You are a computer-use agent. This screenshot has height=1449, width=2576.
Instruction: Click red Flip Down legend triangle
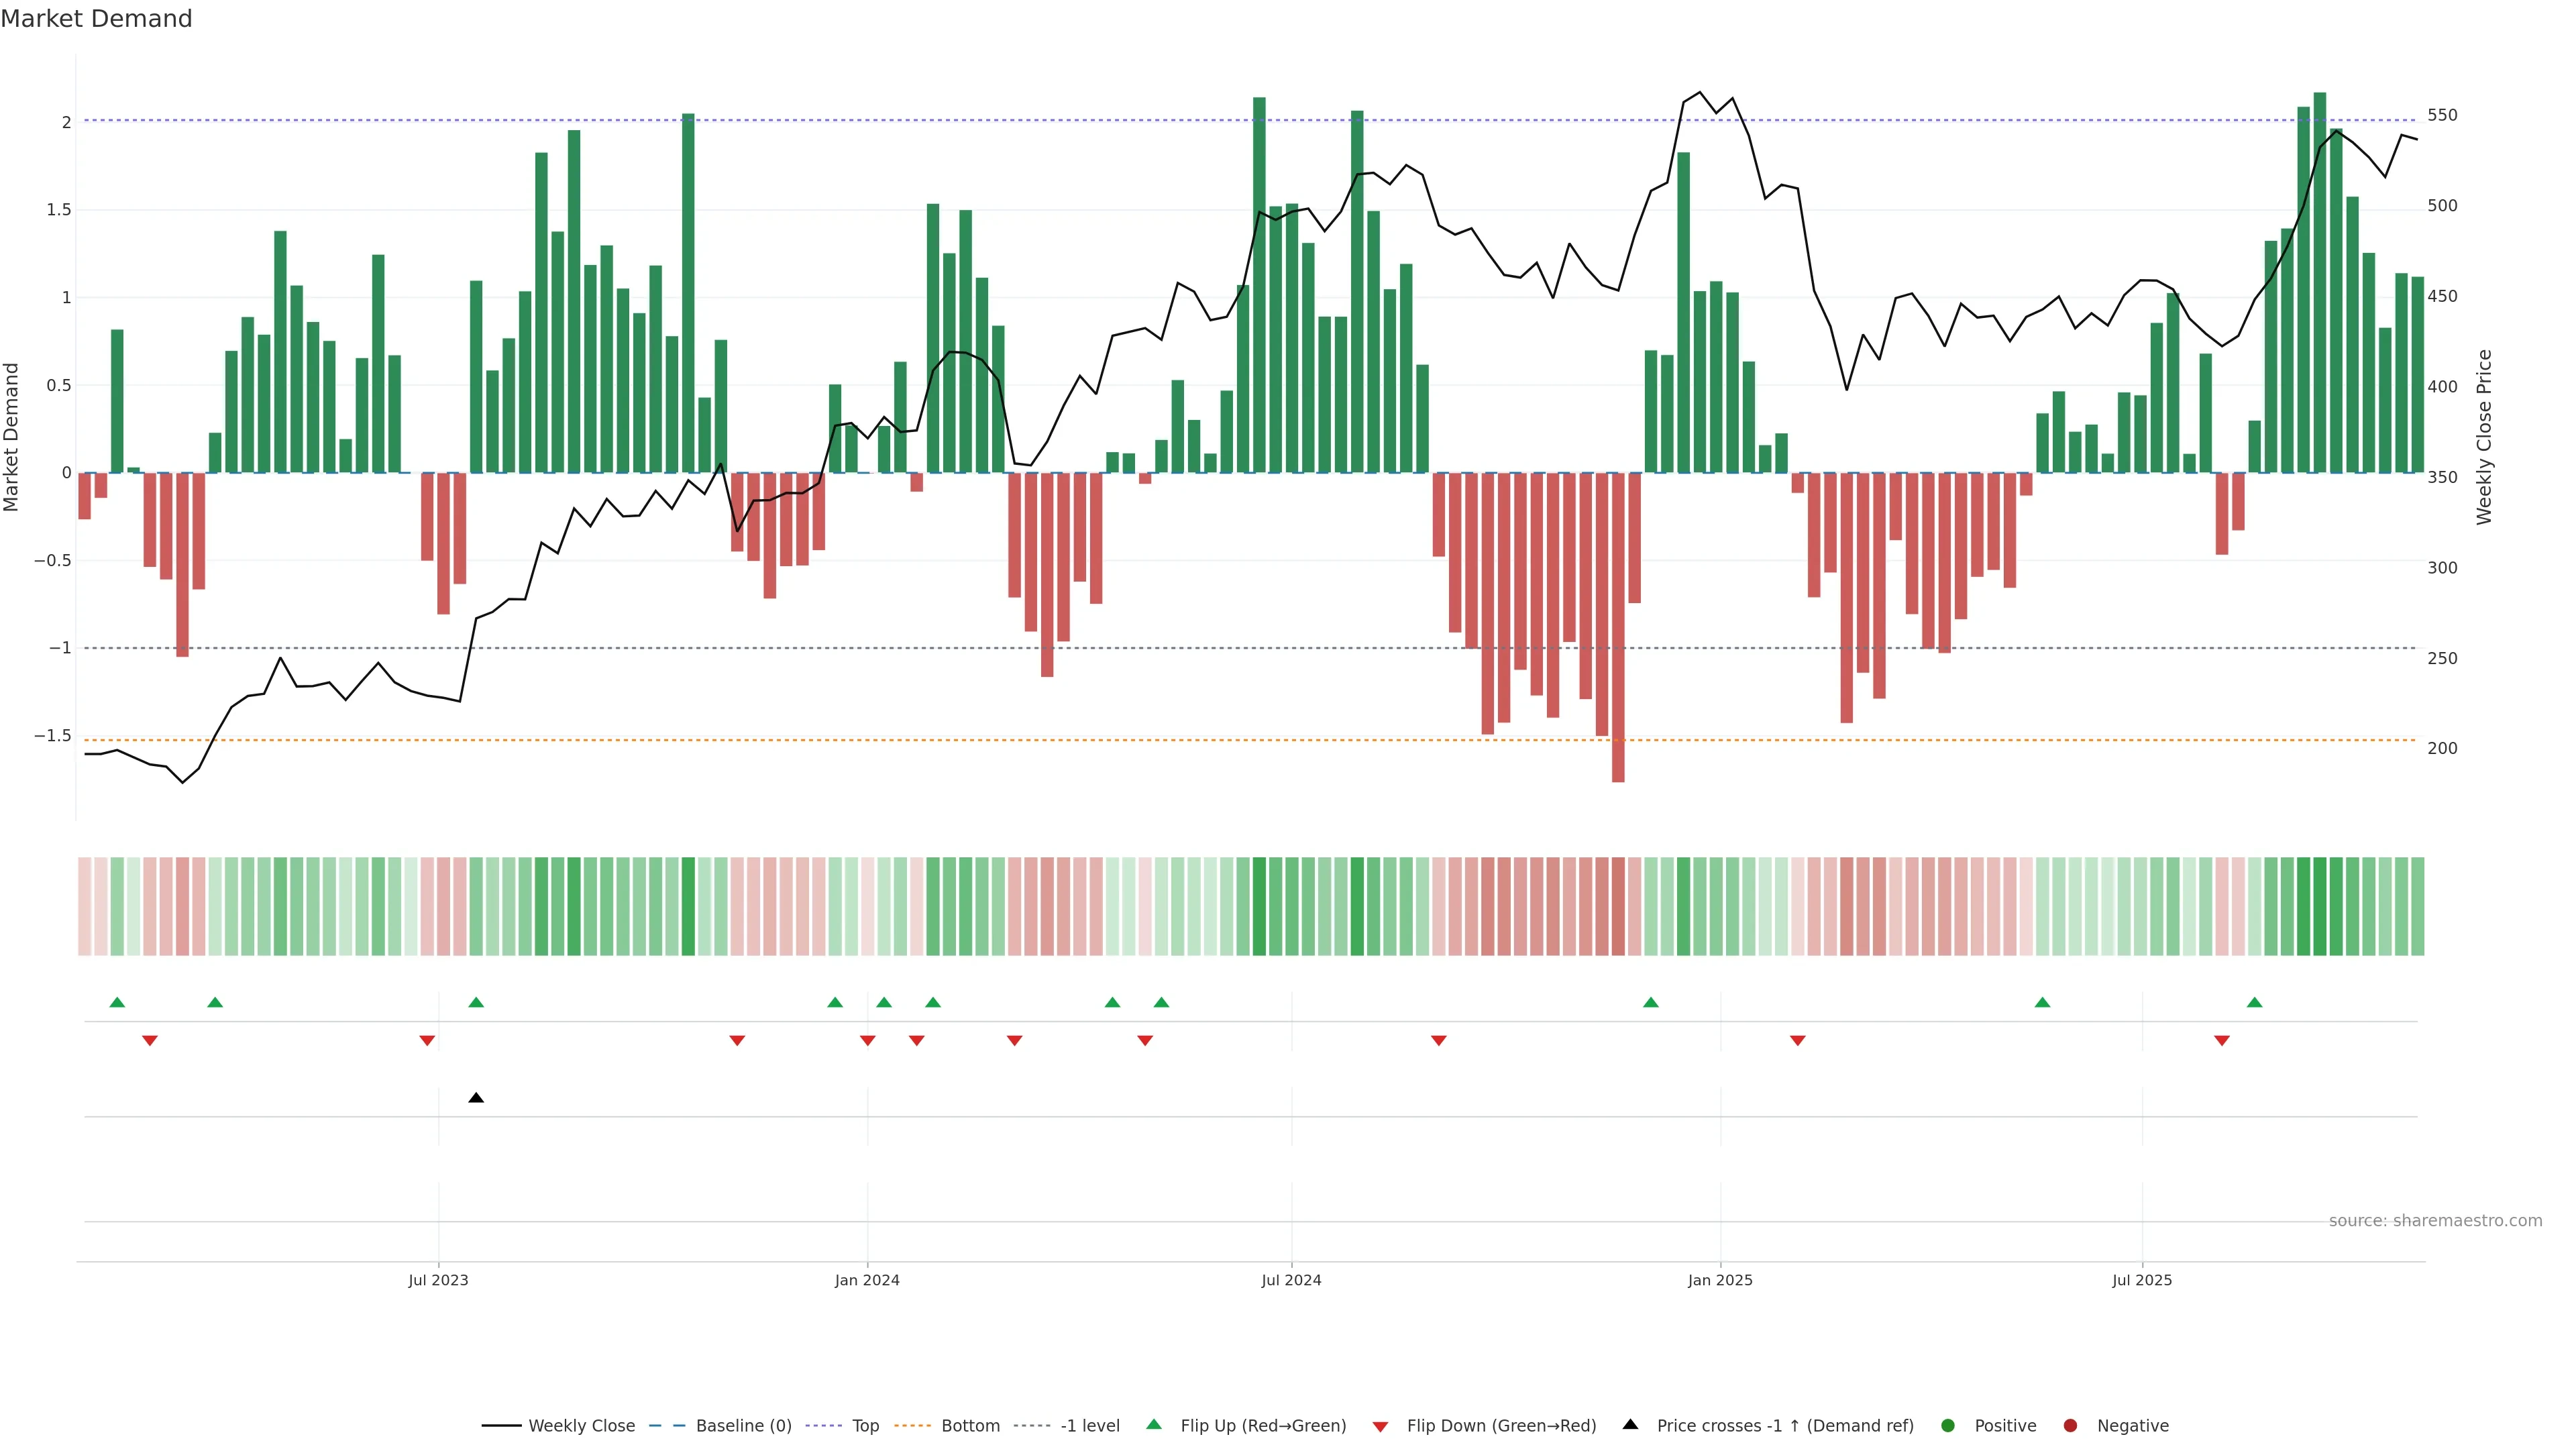1380,1427
